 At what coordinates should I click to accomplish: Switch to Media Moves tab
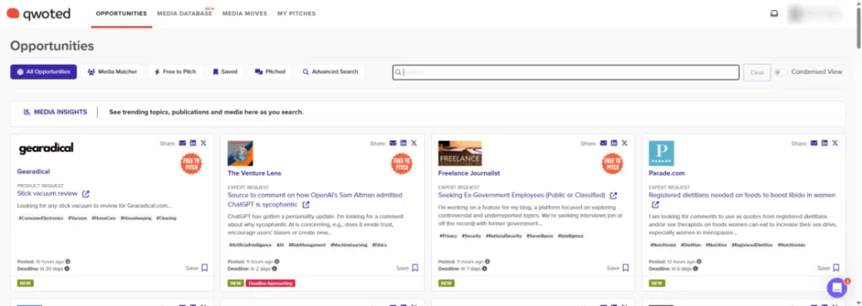point(245,13)
